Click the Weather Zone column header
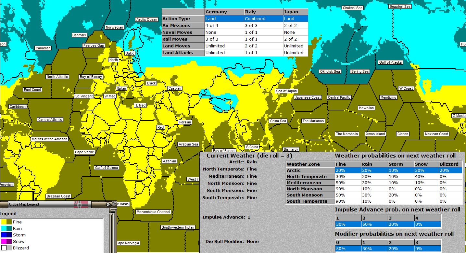 pos(310,164)
